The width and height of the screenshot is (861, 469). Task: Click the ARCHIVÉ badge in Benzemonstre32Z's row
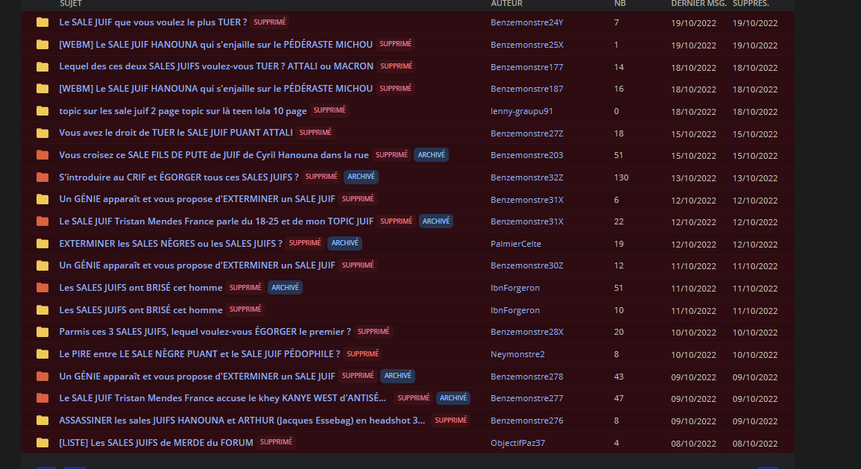(x=361, y=177)
